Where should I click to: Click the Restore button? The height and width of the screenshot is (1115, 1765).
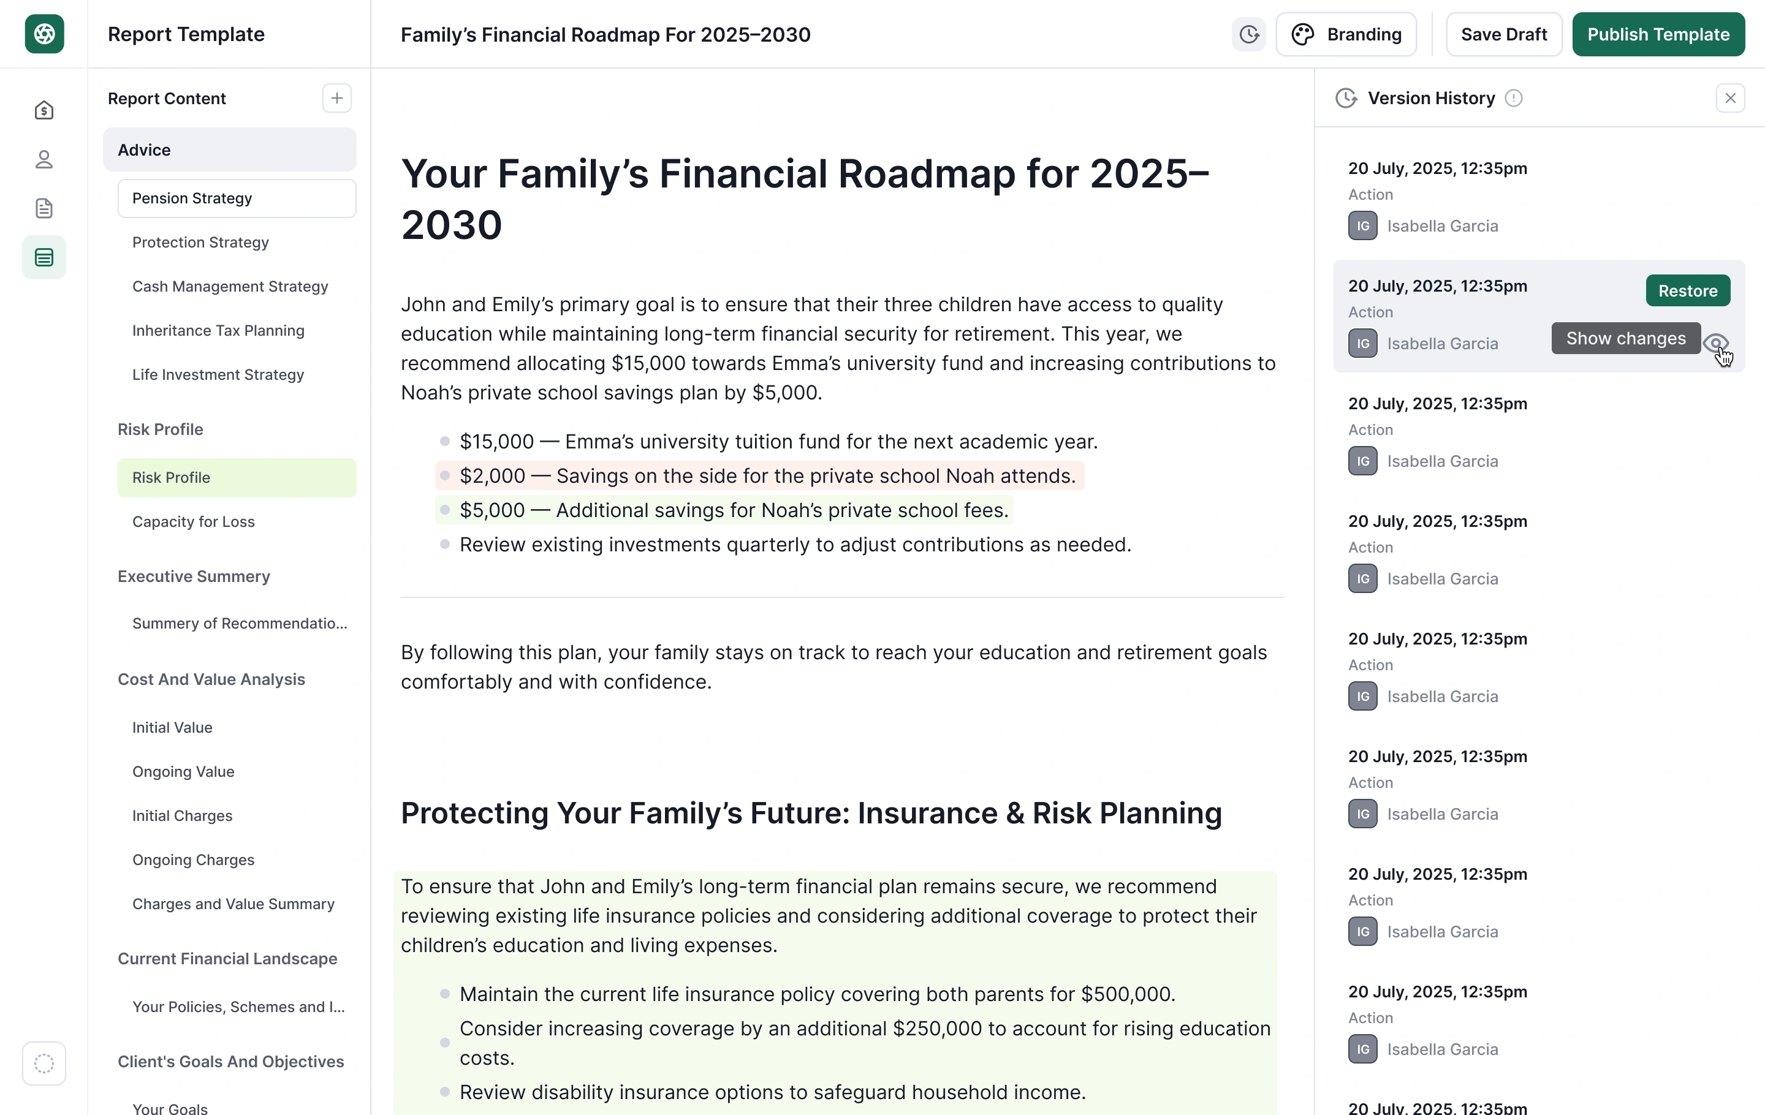point(1687,291)
